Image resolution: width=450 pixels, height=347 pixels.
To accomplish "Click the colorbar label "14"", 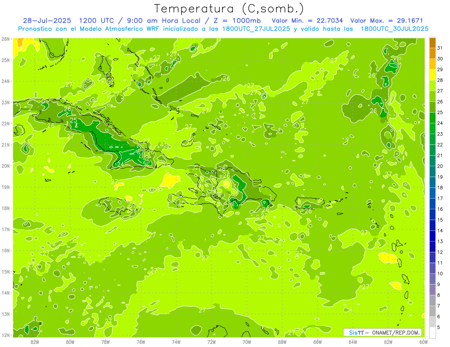I will point(440,231).
